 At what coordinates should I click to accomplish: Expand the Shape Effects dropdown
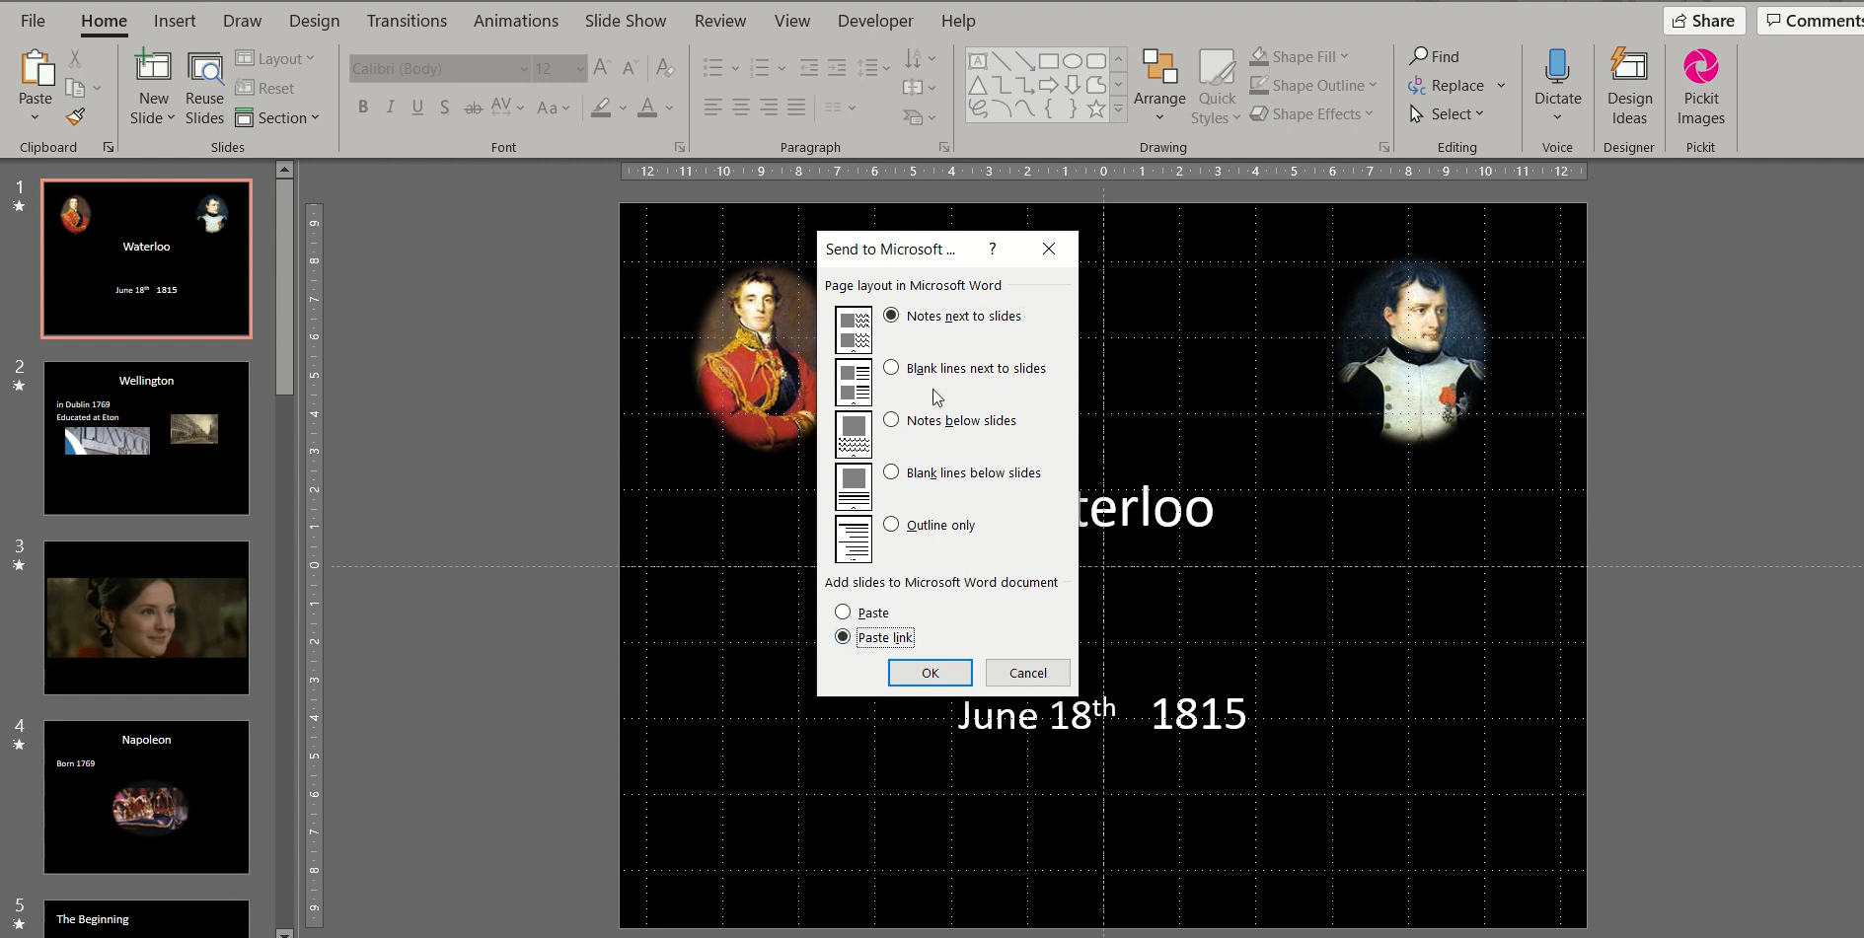coord(1369,113)
